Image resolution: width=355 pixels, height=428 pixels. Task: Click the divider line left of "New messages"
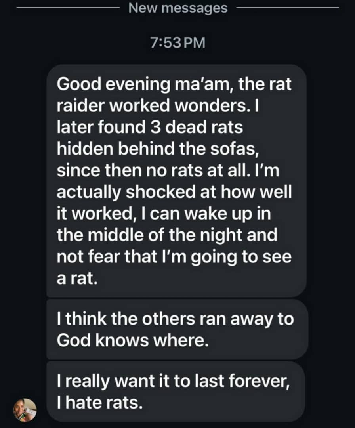67,8
